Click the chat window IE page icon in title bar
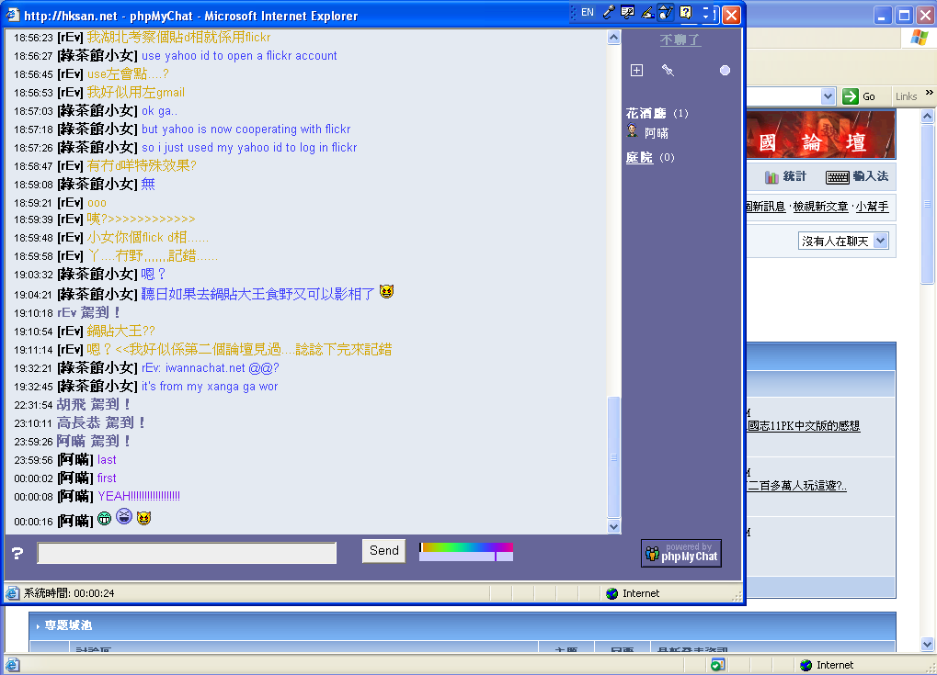This screenshot has height=675, width=937. click(x=13, y=15)
